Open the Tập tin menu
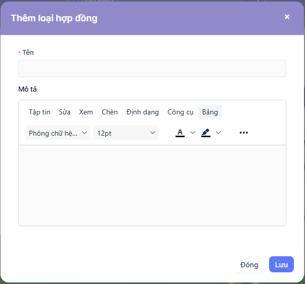 tap(39, 112)
